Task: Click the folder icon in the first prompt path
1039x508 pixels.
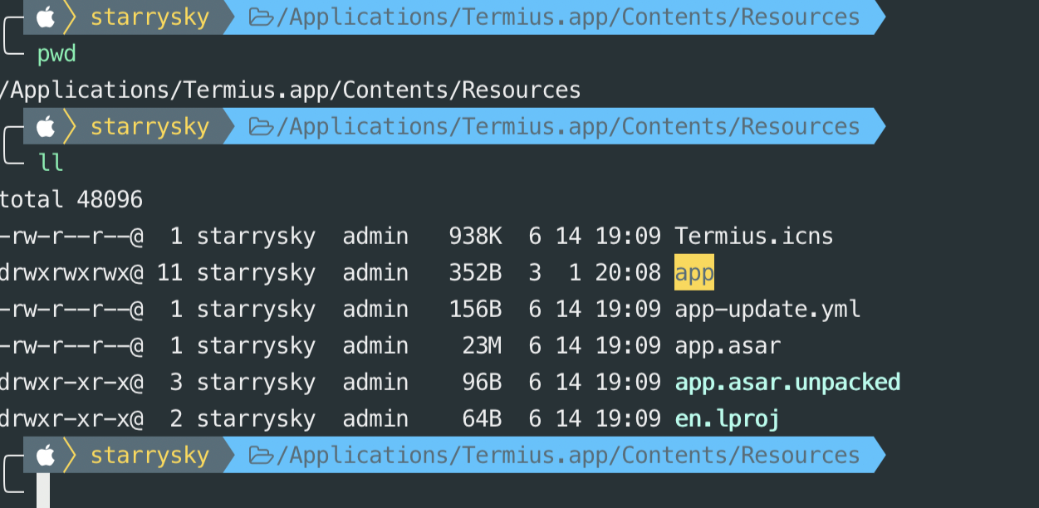Action: [261, 17]
